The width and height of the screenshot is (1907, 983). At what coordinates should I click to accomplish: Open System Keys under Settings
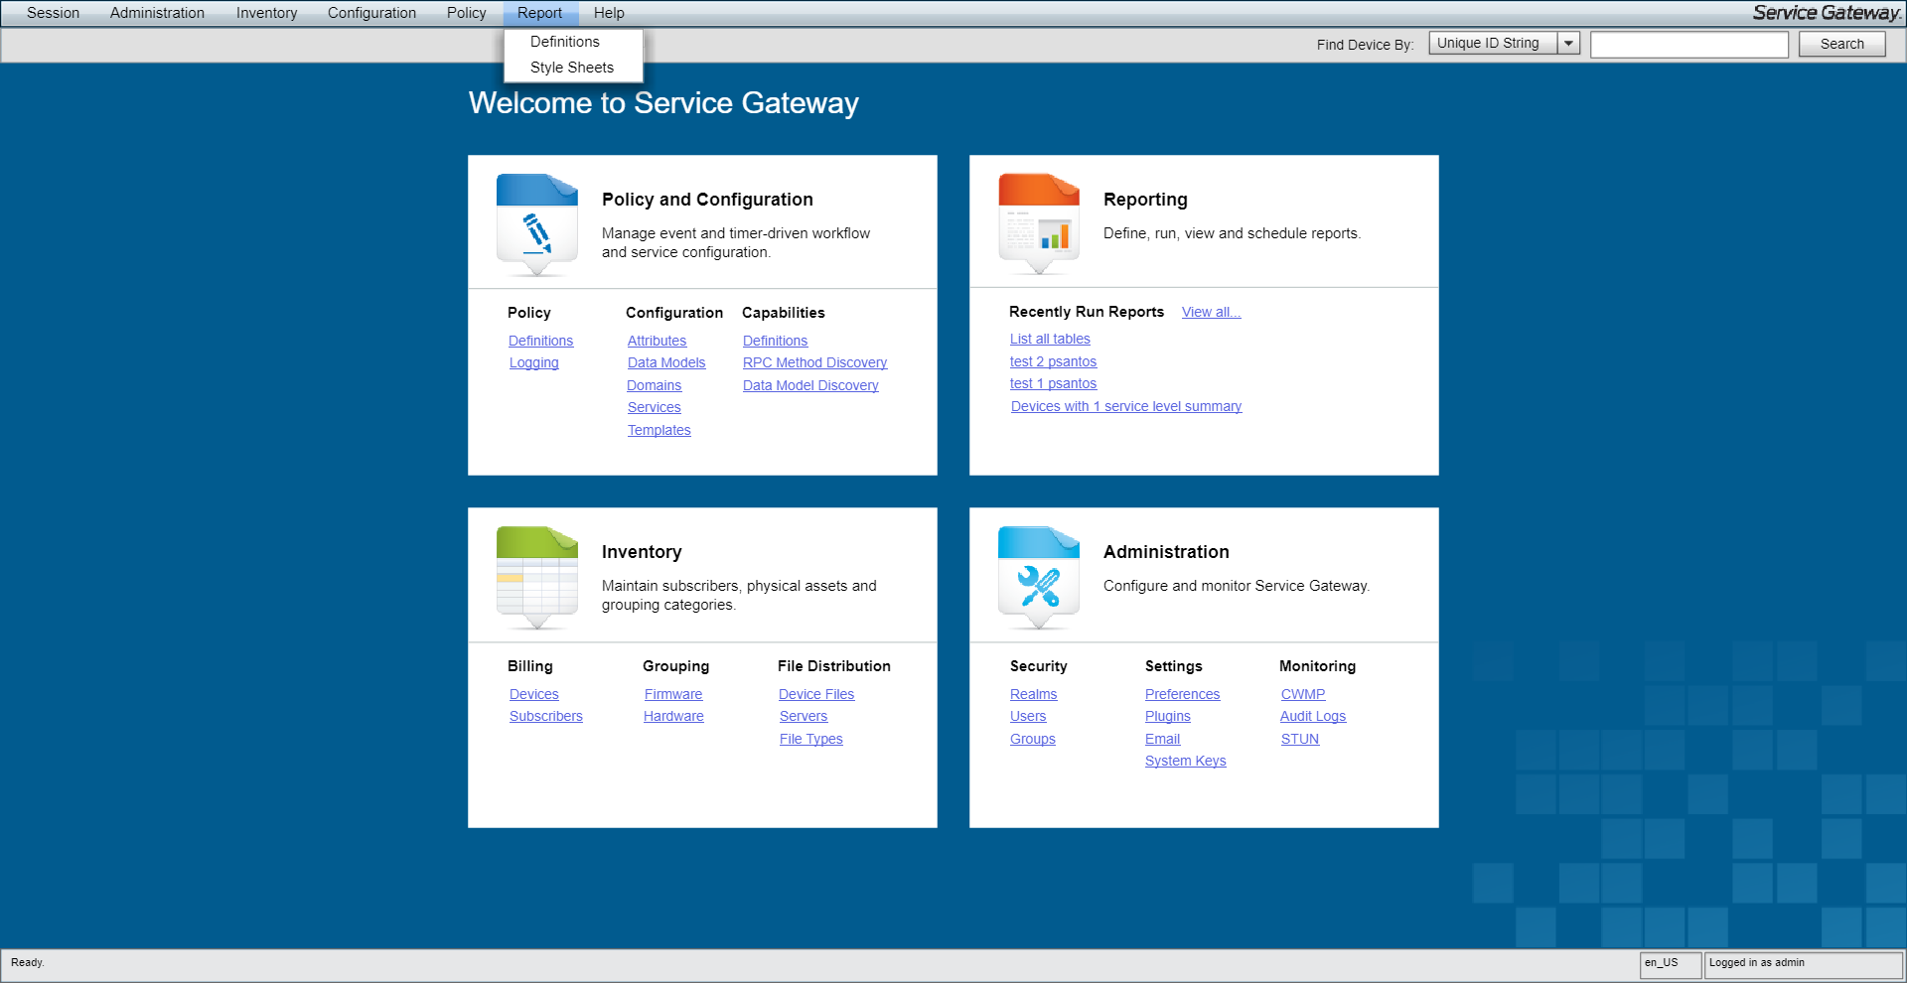coord(1185,762)
